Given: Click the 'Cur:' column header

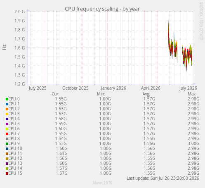Looking at the screenshot, I should [55, 94].
